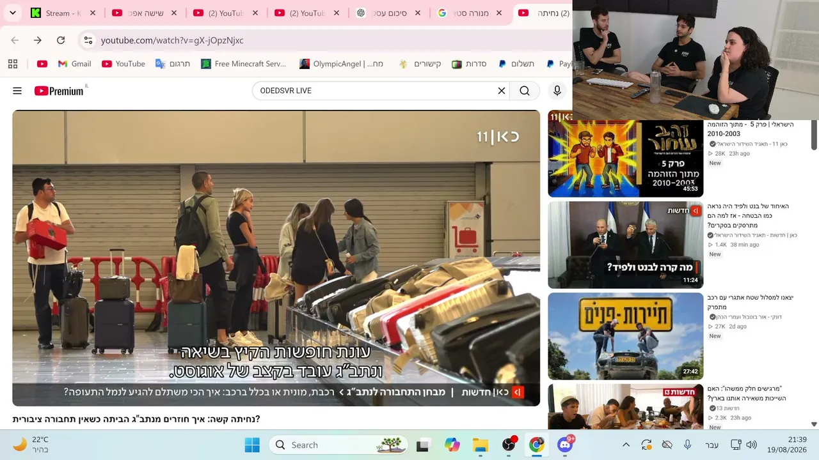
Task: Open the Windows Start menu
Action: (252, 445)
